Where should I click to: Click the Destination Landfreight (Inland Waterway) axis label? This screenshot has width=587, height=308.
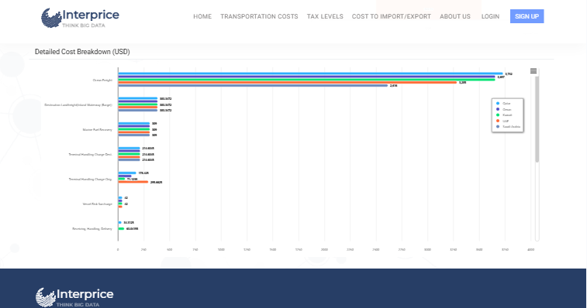tap(78, 105)
